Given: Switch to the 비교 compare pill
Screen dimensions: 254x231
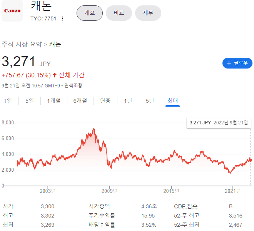Looking at the screenshot, I should coord(119,13).
